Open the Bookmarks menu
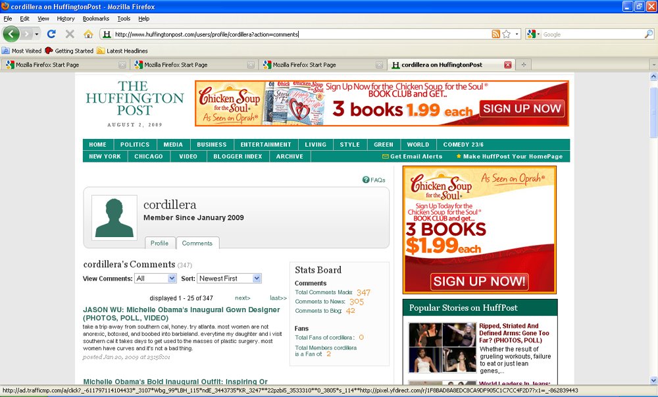The width and height of the screenshot is (658, 397). (95, 18)
